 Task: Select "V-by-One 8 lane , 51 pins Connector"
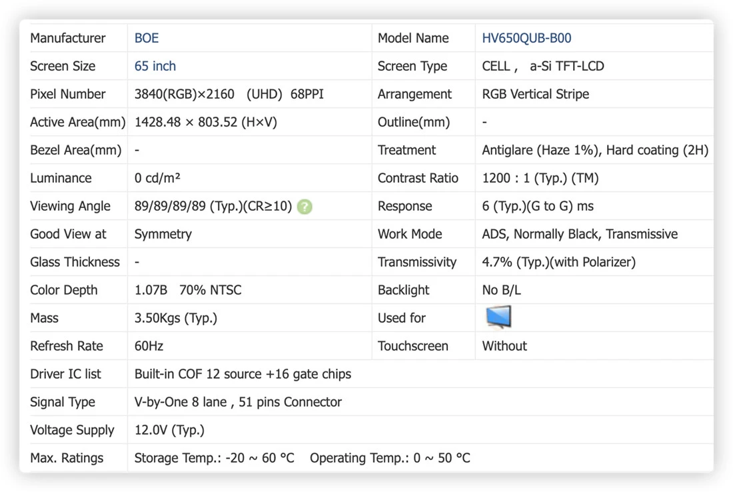238,402
